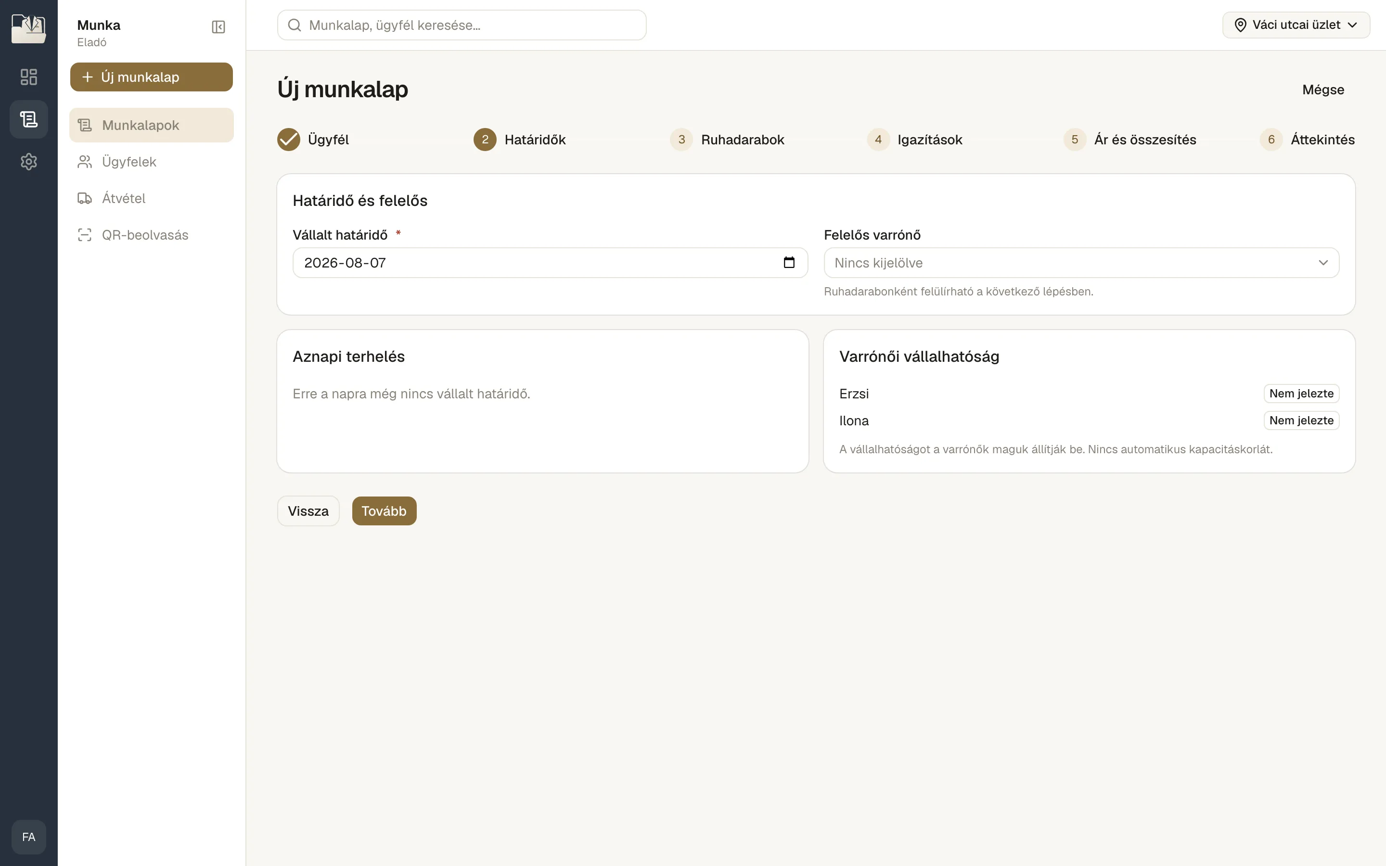Click the Vissza button
Viewport: 1386px width, 866px height.
coord(308,511)
